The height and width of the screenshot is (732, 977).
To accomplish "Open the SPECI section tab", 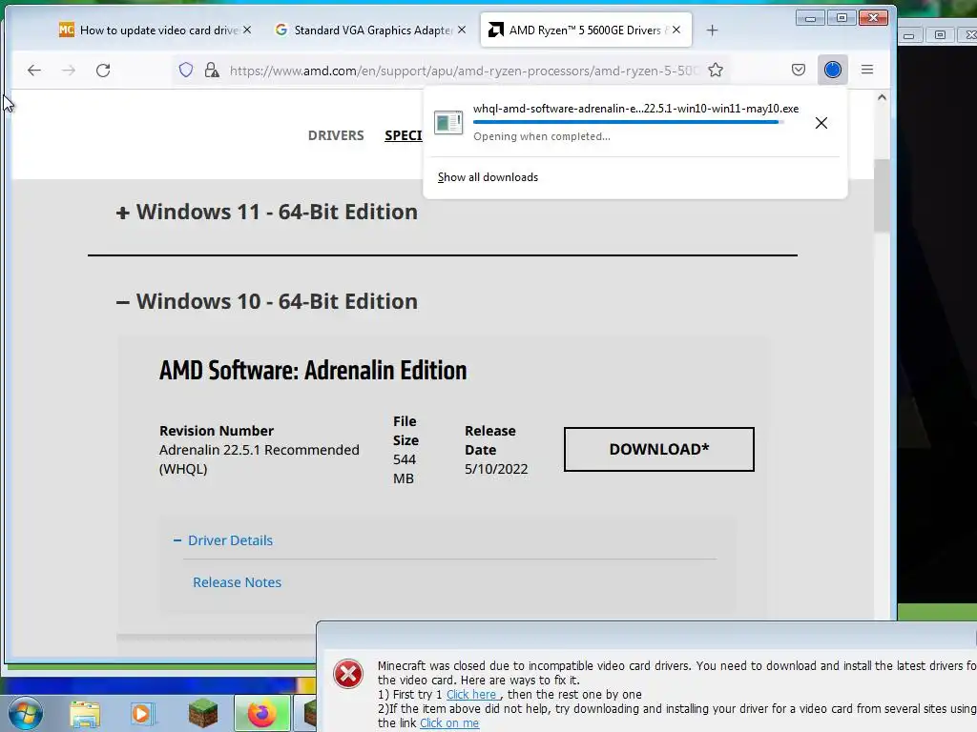I will [x=404, y=135].
